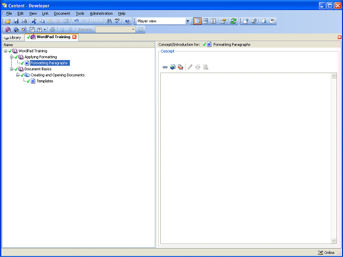
Task: Click the Concept scrollbar down arrow
Action: click(334, 241)
